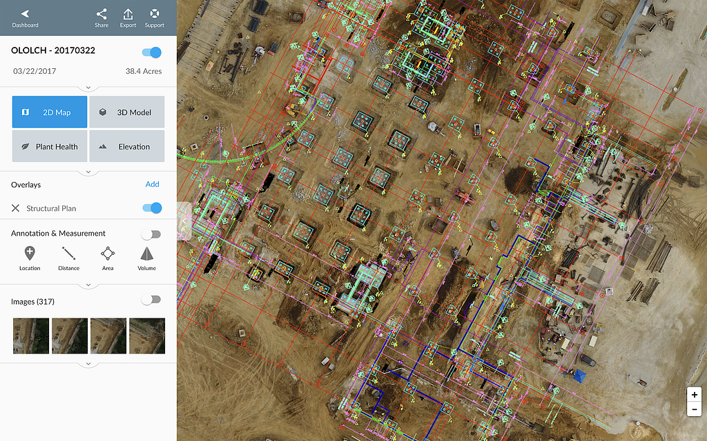Viewport: 707px width, 441px height.
Task: Expand the chevron below the view tiles
Action: click(88, 172)
